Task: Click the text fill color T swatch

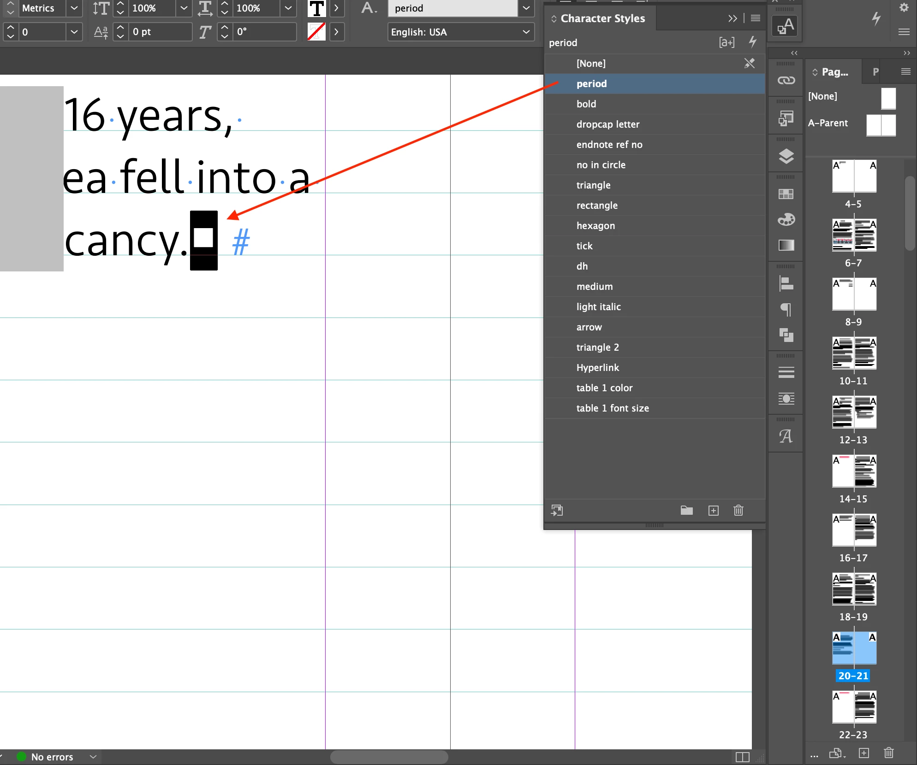Action: pyautogui.click(x=316, y=8)
